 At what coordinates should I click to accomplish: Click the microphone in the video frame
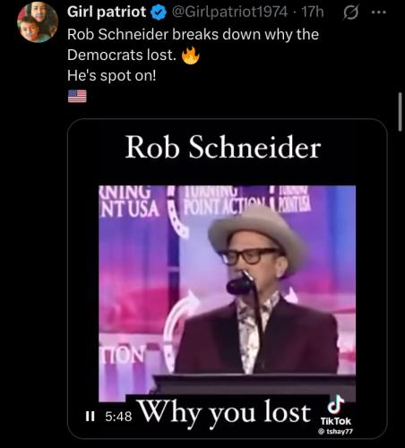click(x=240, y=283)
